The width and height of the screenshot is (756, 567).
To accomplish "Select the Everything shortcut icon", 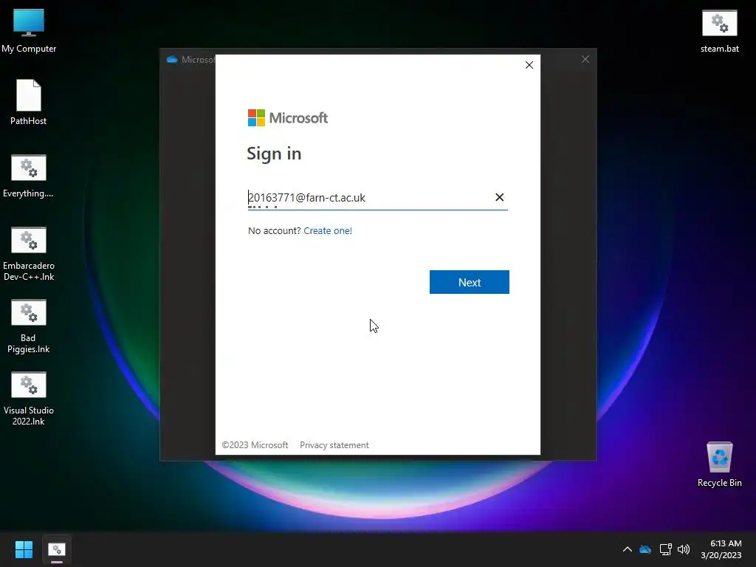I will tap(29, 176).
